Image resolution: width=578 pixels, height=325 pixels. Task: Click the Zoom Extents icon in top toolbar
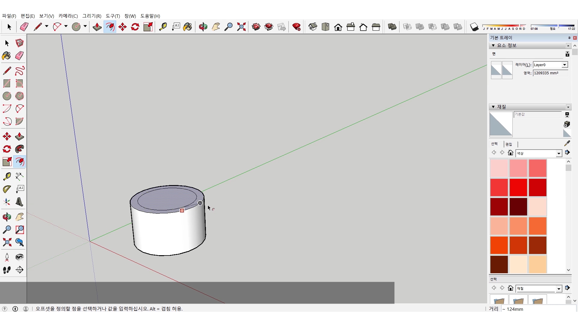(241, 27)
